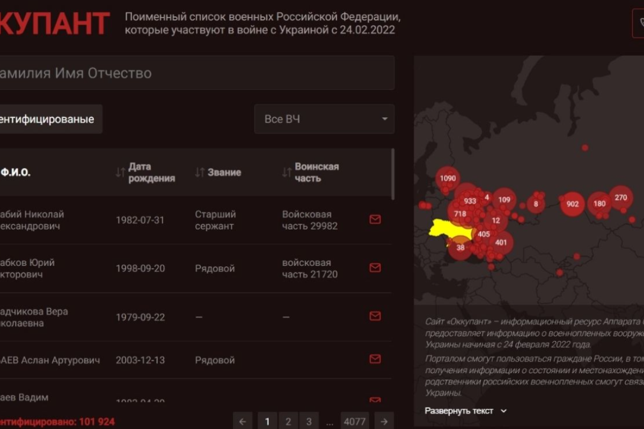Go to page 2 of the list
Viewport: 644px width, 429px height.
[288, 421]
